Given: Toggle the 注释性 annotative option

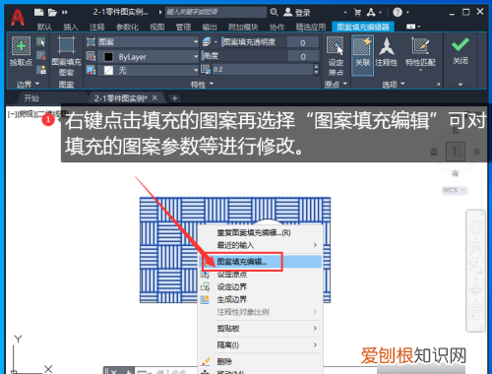Looking at the screenshot, I should click(387, 52).
